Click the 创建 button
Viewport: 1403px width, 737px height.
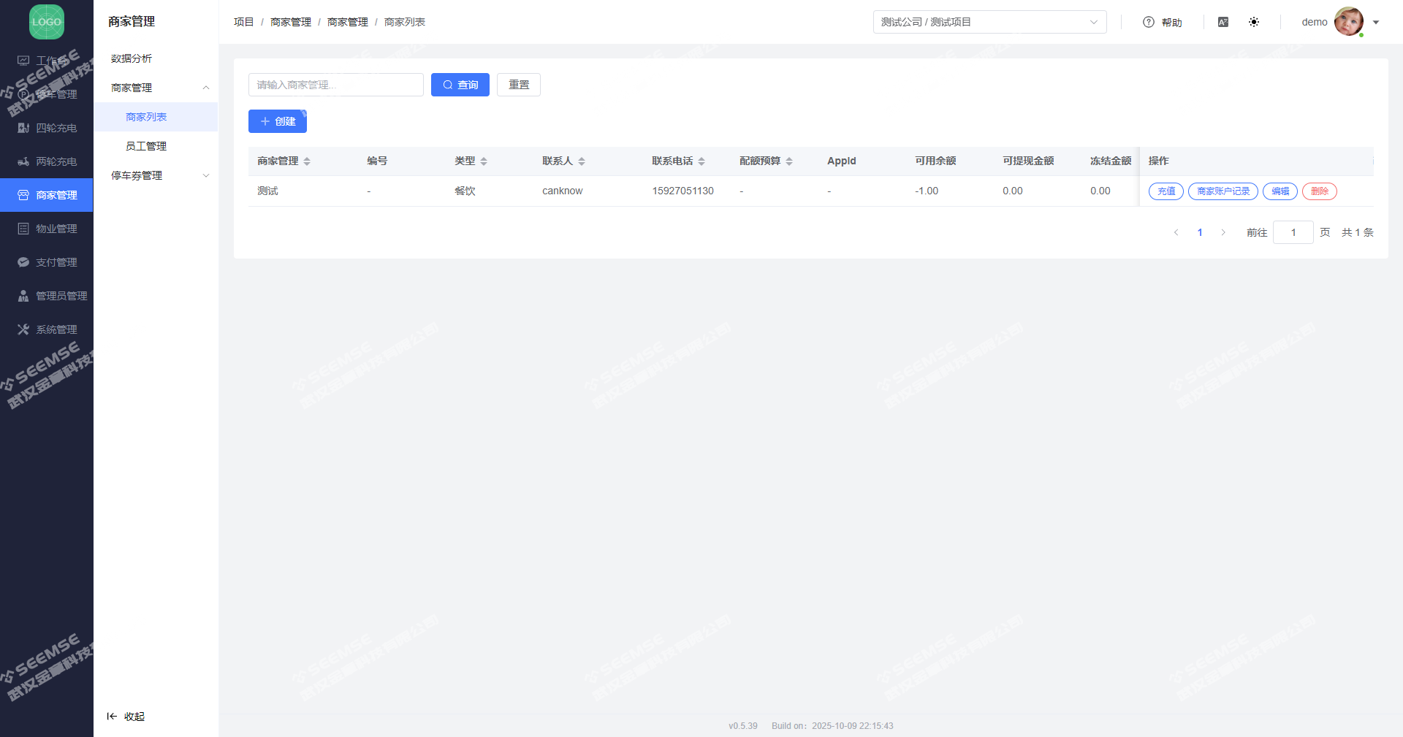pos(277,121)
